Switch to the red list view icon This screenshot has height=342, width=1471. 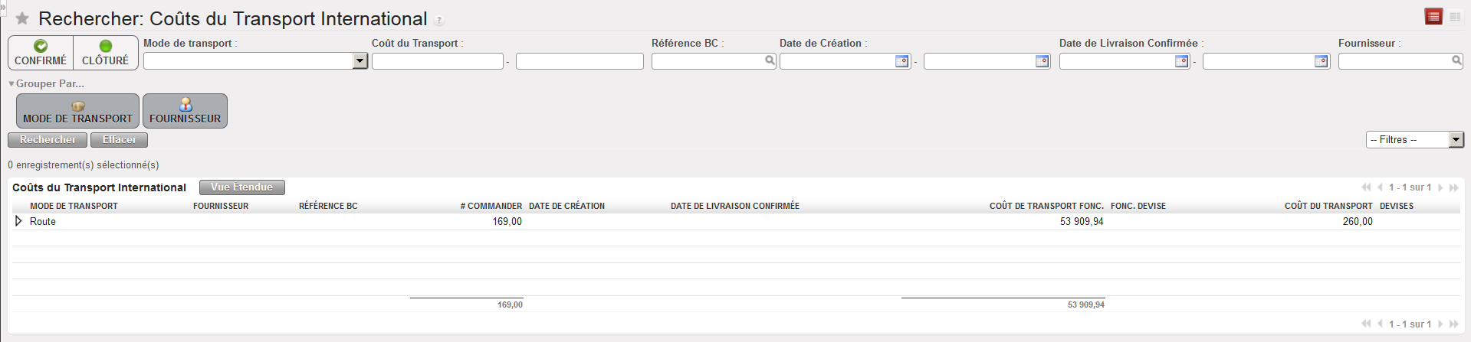pyautogui.click(x=1433, y=17)
